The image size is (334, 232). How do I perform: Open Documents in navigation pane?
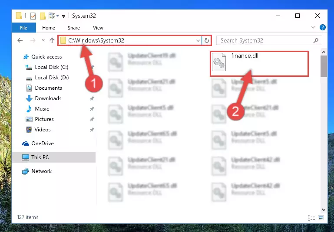point(48,88)
